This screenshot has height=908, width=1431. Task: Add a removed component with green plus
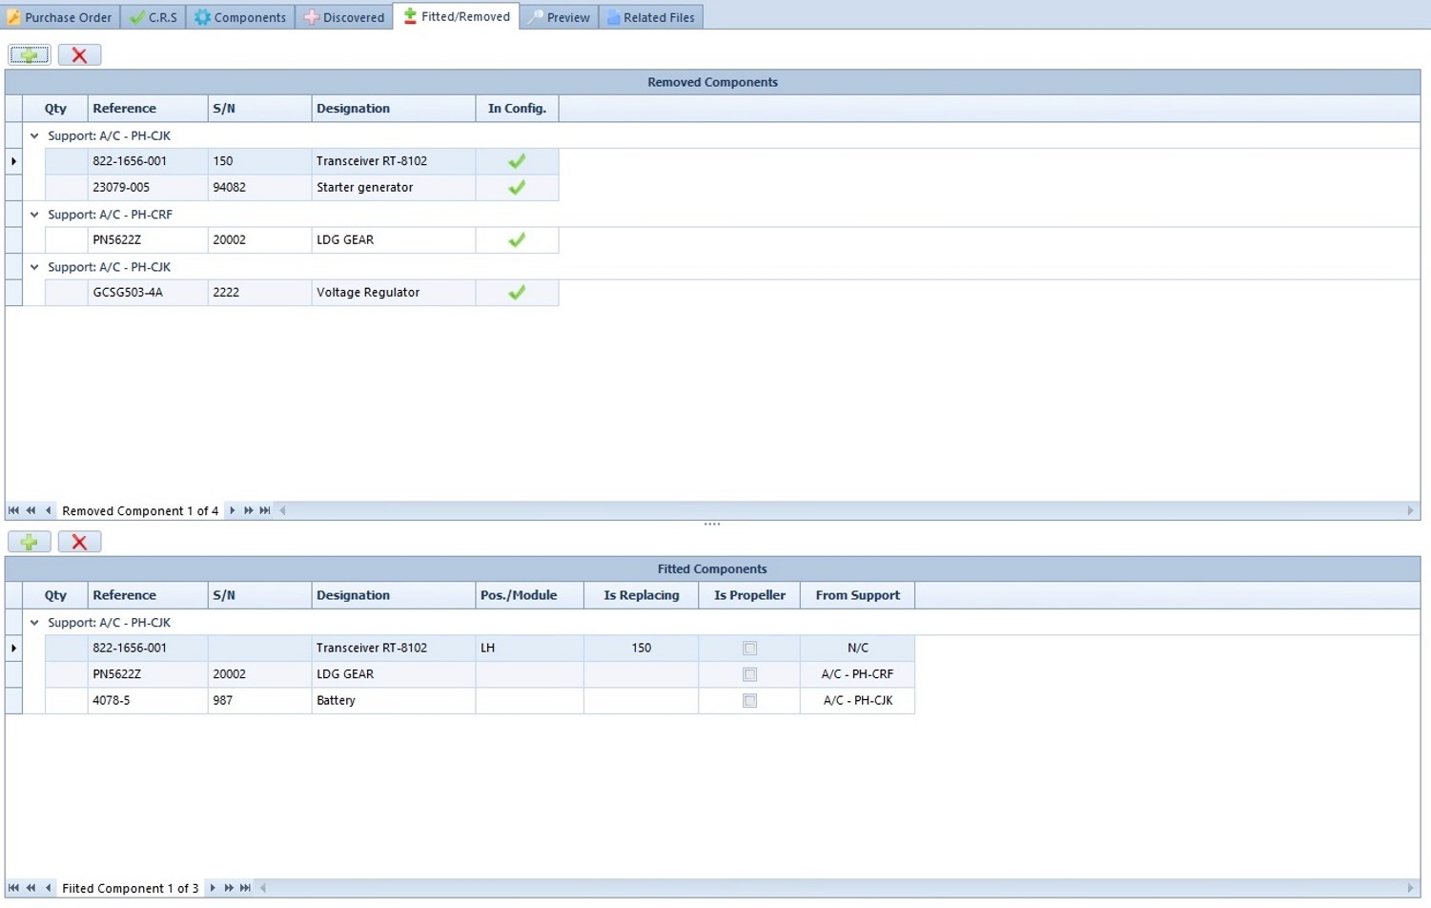click(30, 55)
